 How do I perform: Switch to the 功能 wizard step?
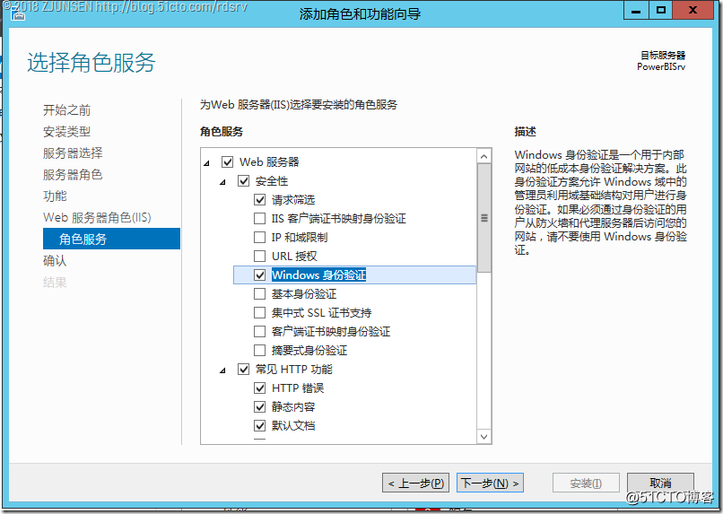pyautogui.click(x=55, y=196)
